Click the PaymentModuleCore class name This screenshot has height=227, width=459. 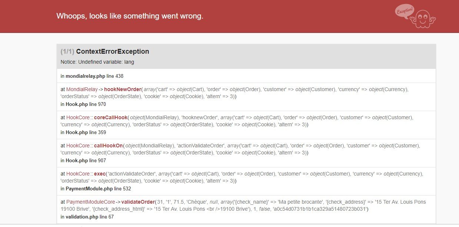(x=91, y=202)
